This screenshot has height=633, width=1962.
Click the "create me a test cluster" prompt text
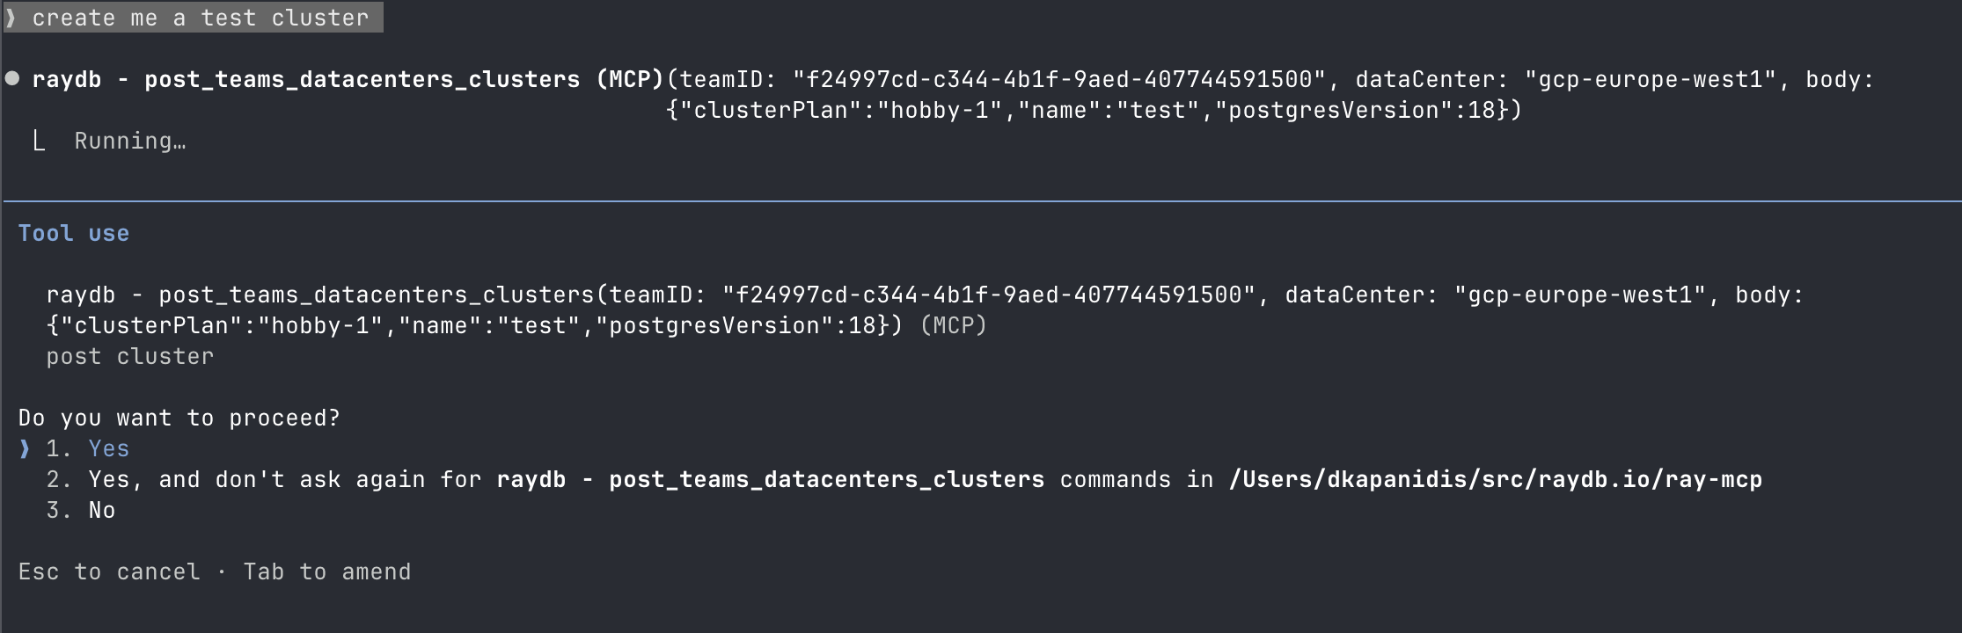coord(201,18)
